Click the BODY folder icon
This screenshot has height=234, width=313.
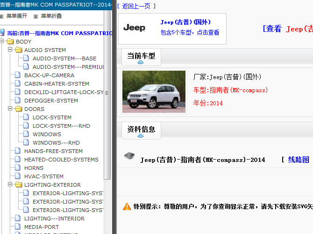[x=10, y=42]
